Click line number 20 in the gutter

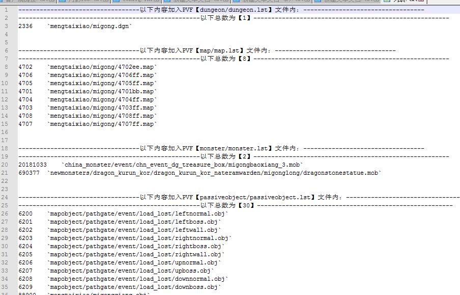(x=6, y=165)
